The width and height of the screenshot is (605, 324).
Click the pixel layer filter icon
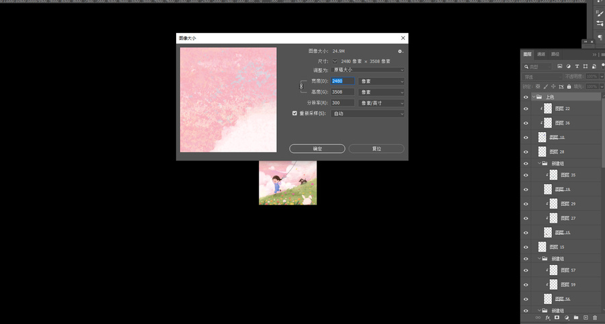pos(560,66)
